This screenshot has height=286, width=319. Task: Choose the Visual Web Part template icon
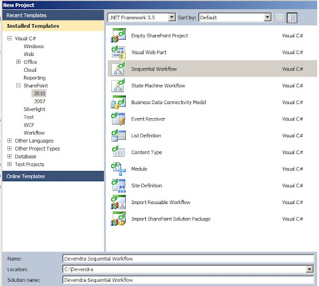[118, 52]
